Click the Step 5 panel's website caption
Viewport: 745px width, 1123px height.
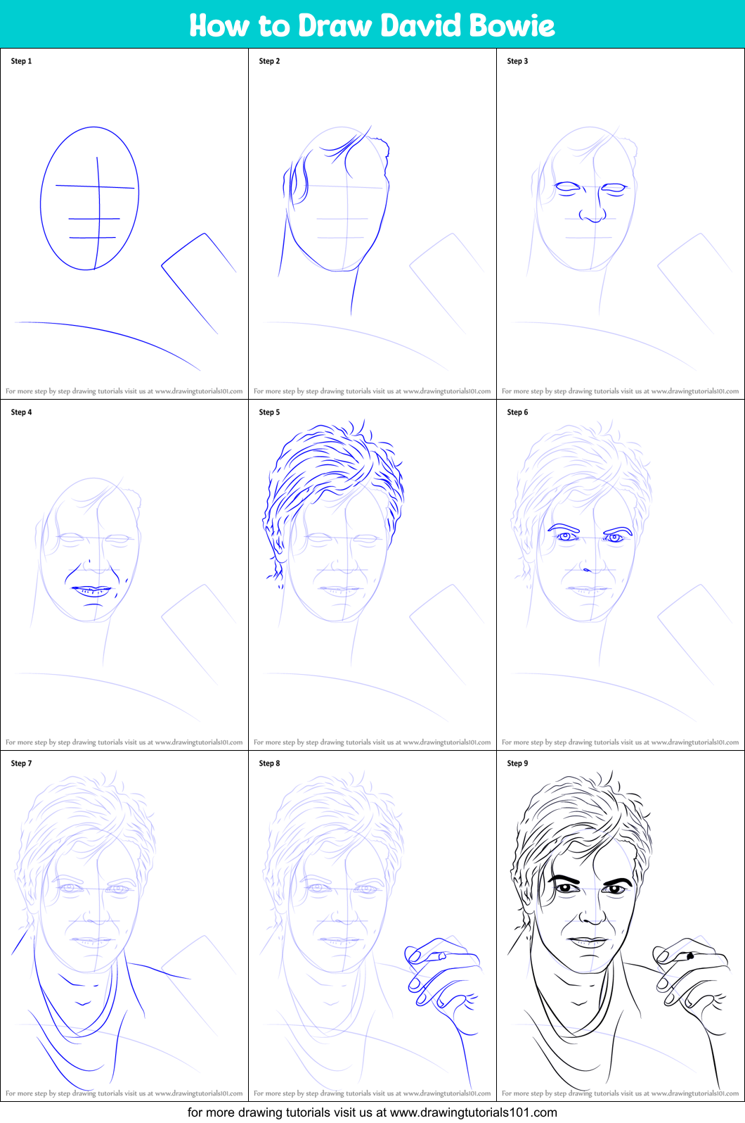pyautogui.click(x=372, y=742)
